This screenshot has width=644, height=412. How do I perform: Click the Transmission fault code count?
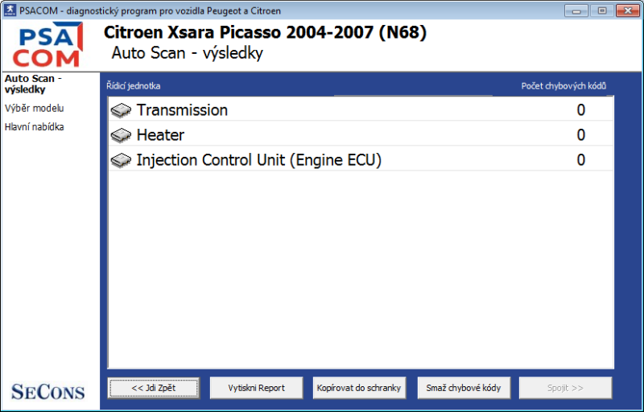(x=580, y=110)
